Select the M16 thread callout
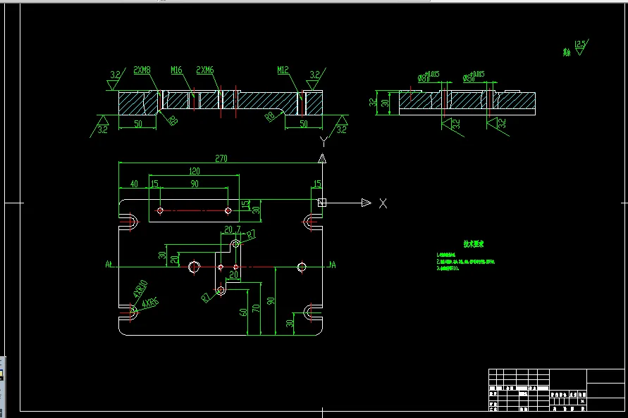Viewport: 628px width, 418px height. coord(176,70)
